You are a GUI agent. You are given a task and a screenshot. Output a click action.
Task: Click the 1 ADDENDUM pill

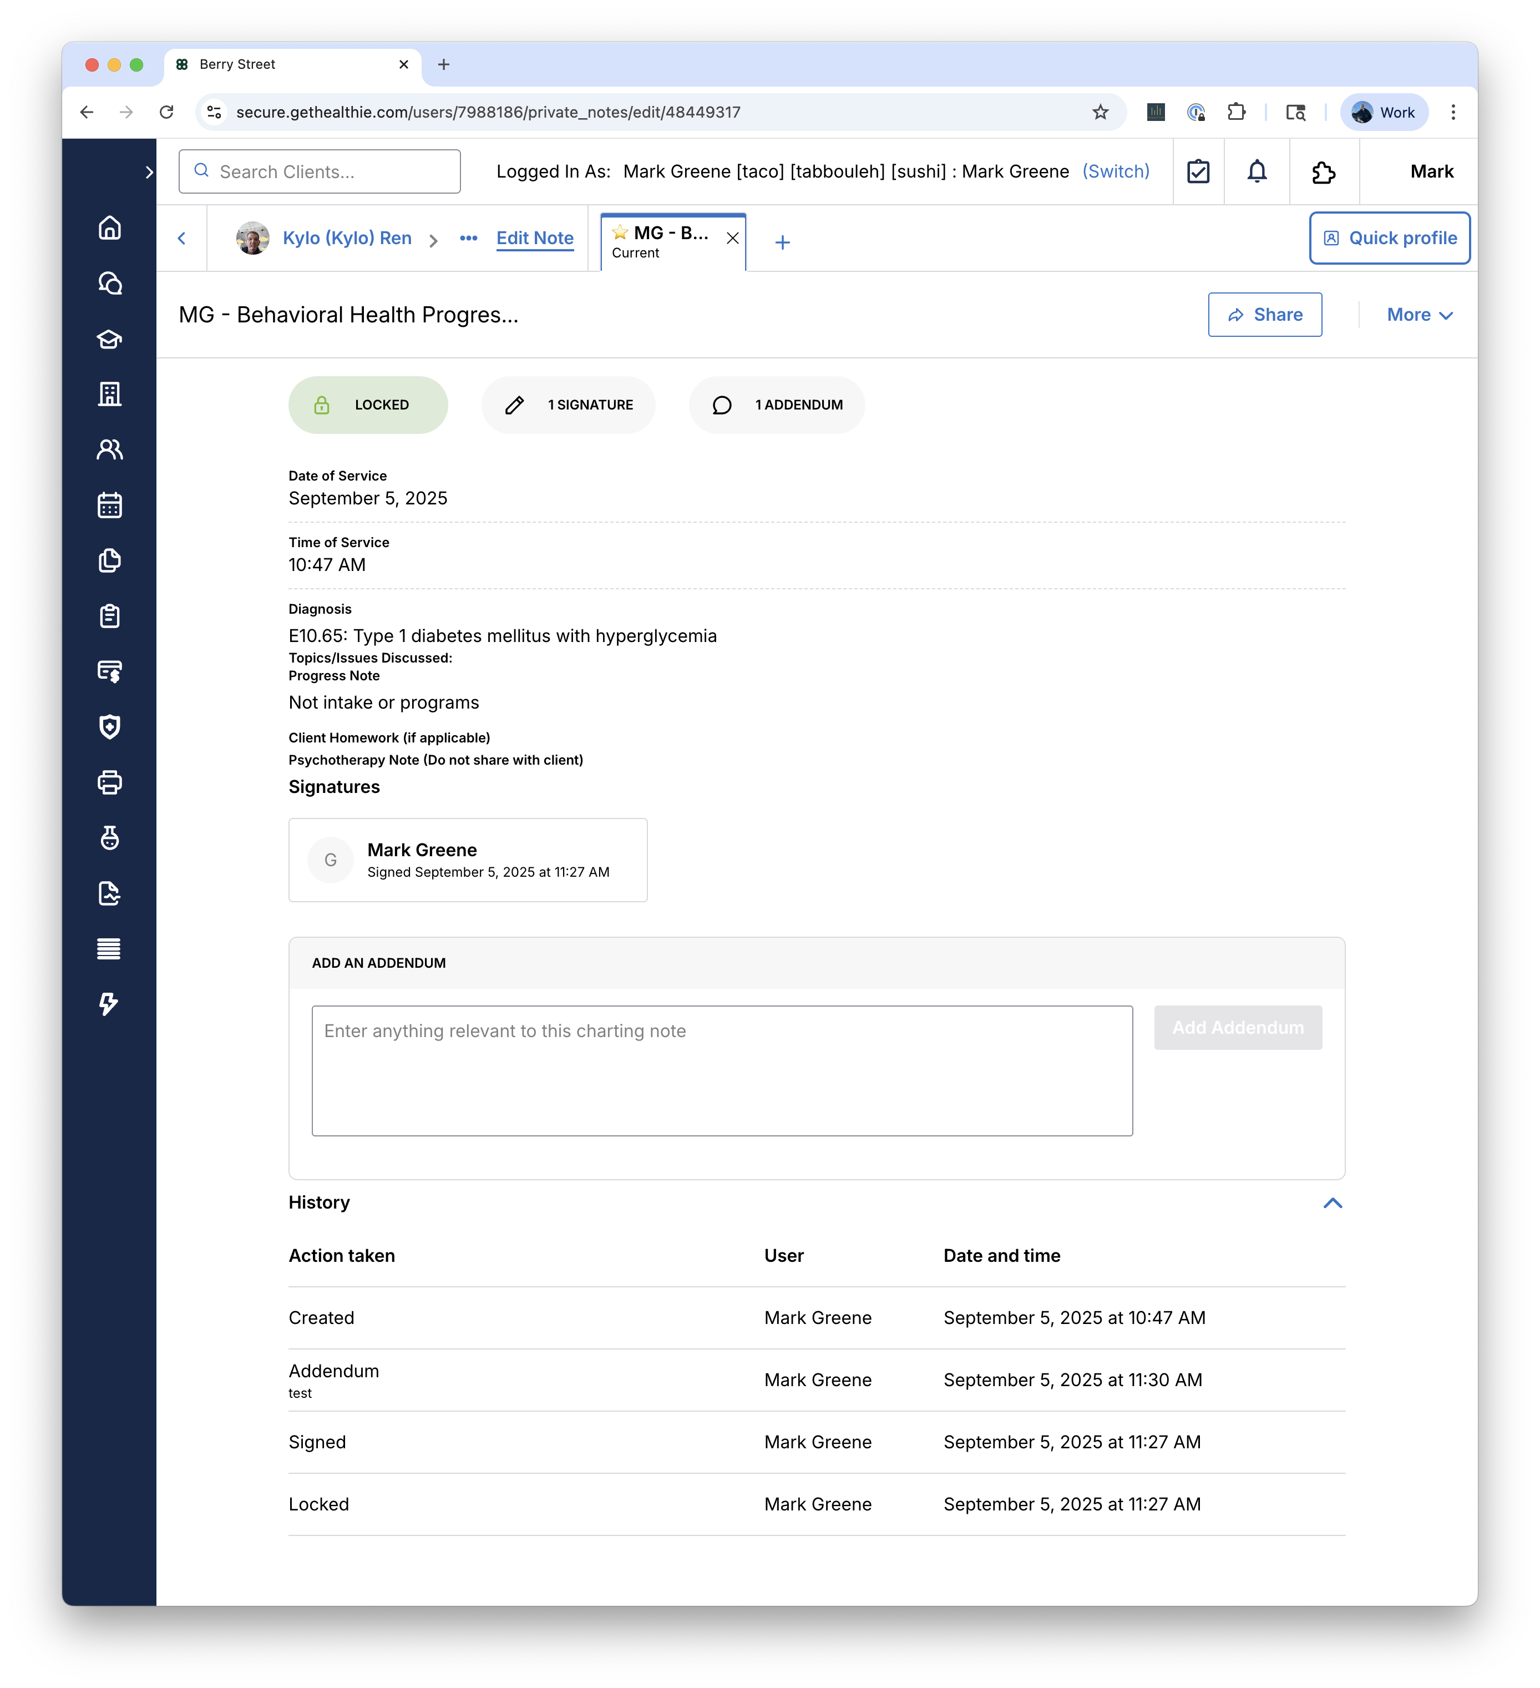coord(777,405)
